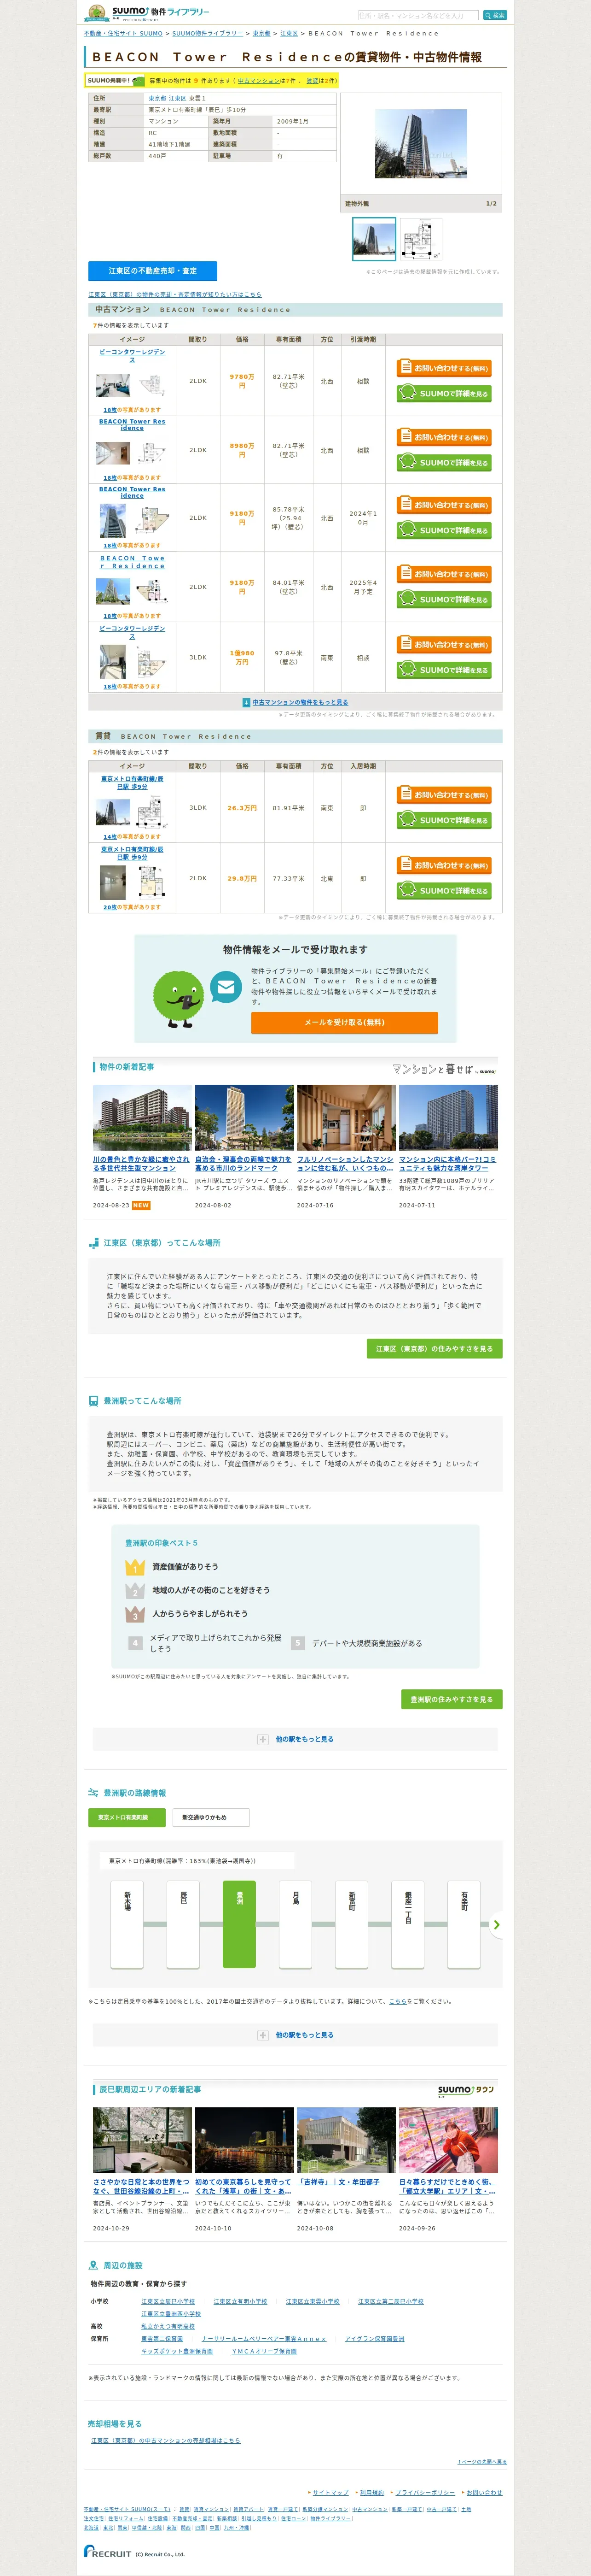Image resolution: width=591 pixels, height=2576 pixels.
Task: Open the サイトマップ footer link
Action: [x=330, y=2492]
